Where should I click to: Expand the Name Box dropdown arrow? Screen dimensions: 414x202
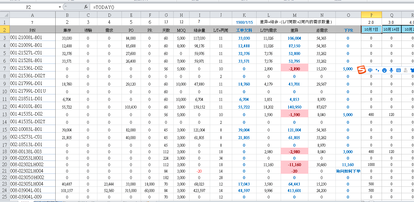60,7
